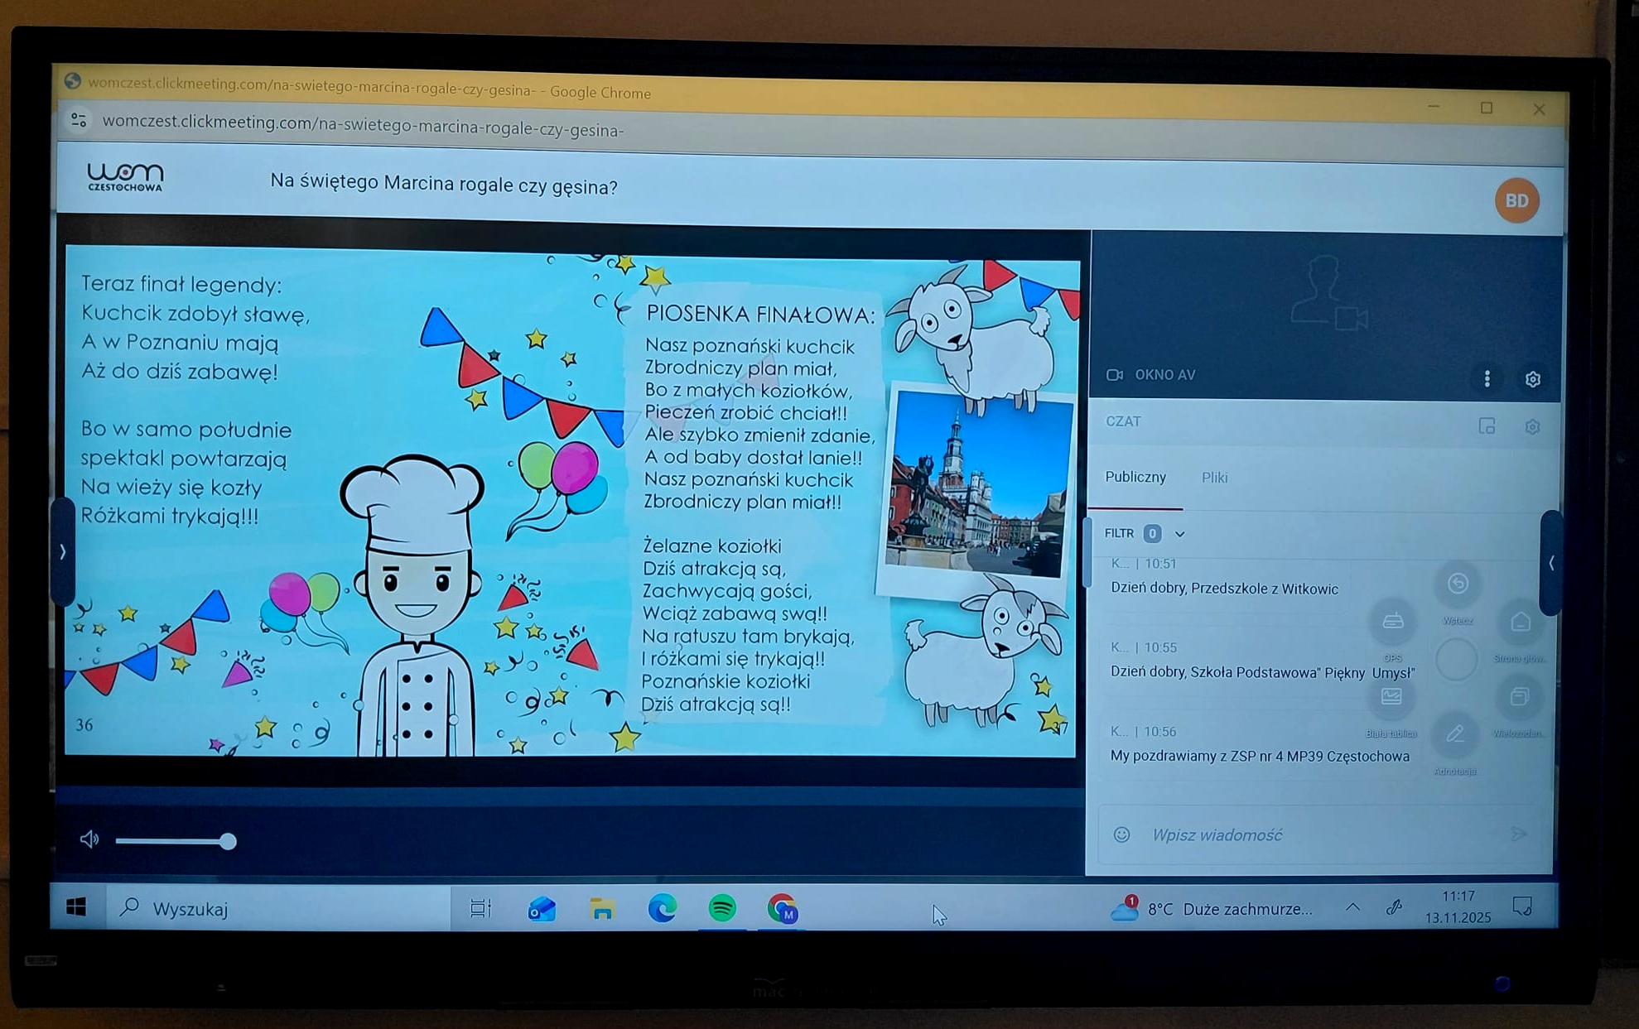The height and width of the screenshot is (1029, 1639).
Task: Click the volume slider handle
Action: point(228,841)
